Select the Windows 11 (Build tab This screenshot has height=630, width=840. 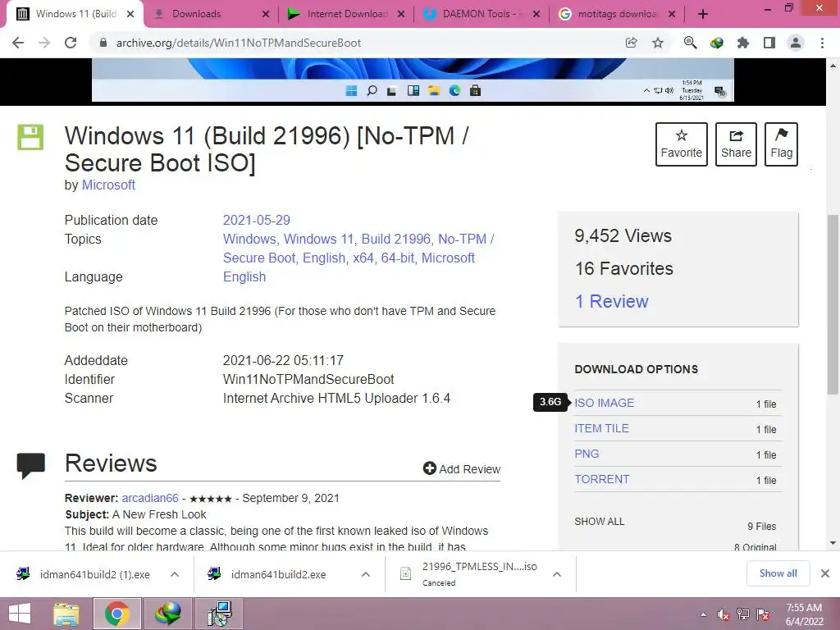[x=75, y=14]
